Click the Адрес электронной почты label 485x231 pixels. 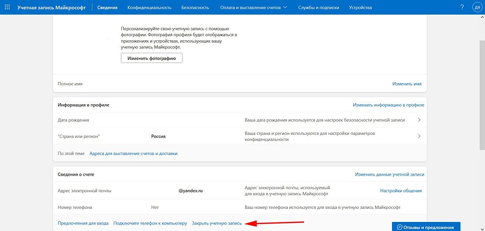coord(84,191)
